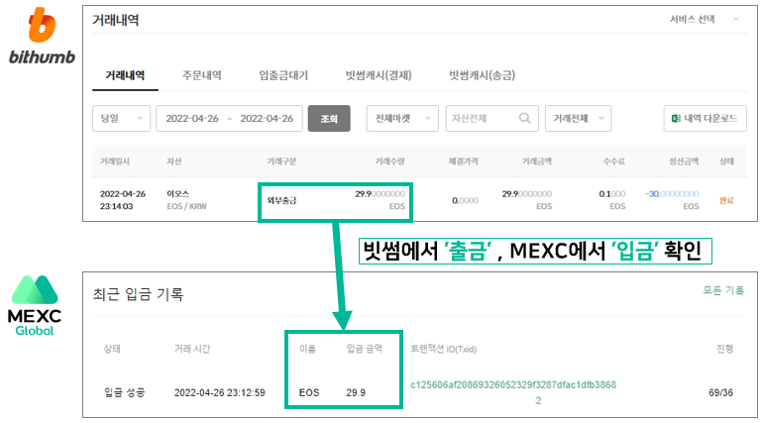Click the 입금 금액 column header
761x423 pixels.
[x=365, y=349]
